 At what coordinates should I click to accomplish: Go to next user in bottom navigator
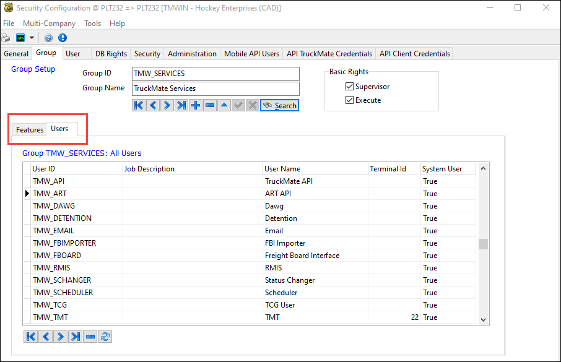[61, 337]
